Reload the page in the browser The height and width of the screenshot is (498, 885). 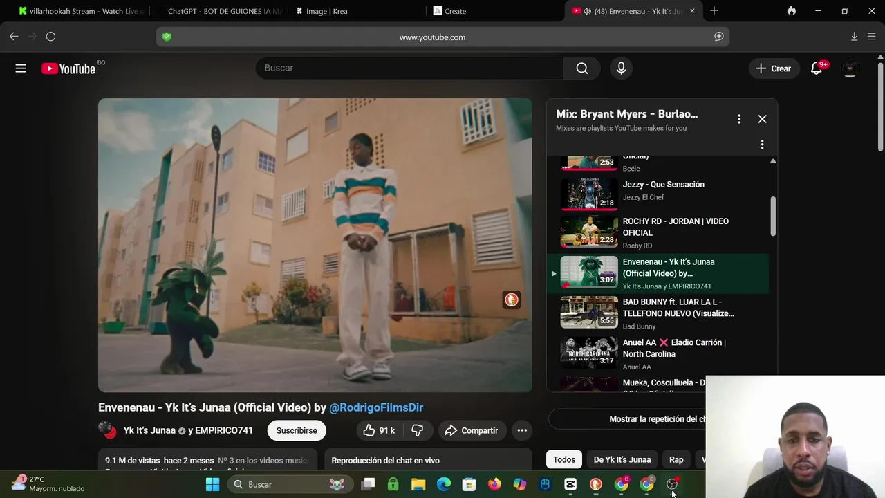[50, 37]
